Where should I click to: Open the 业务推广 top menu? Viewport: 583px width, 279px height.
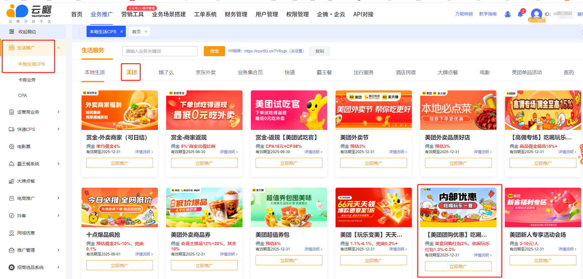coord(102,14)
